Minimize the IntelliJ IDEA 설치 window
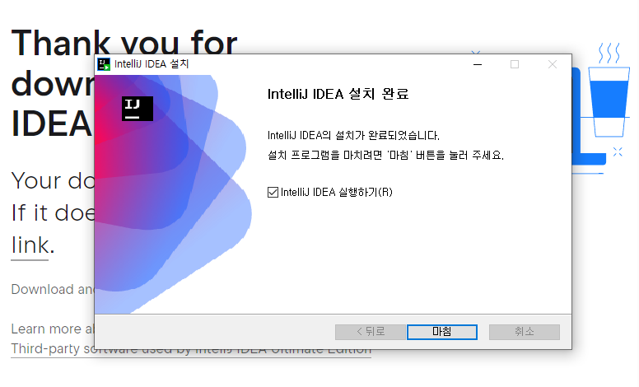Image resolution: width=639 pixels, height=387 pixels. click(x=478, y=64)
